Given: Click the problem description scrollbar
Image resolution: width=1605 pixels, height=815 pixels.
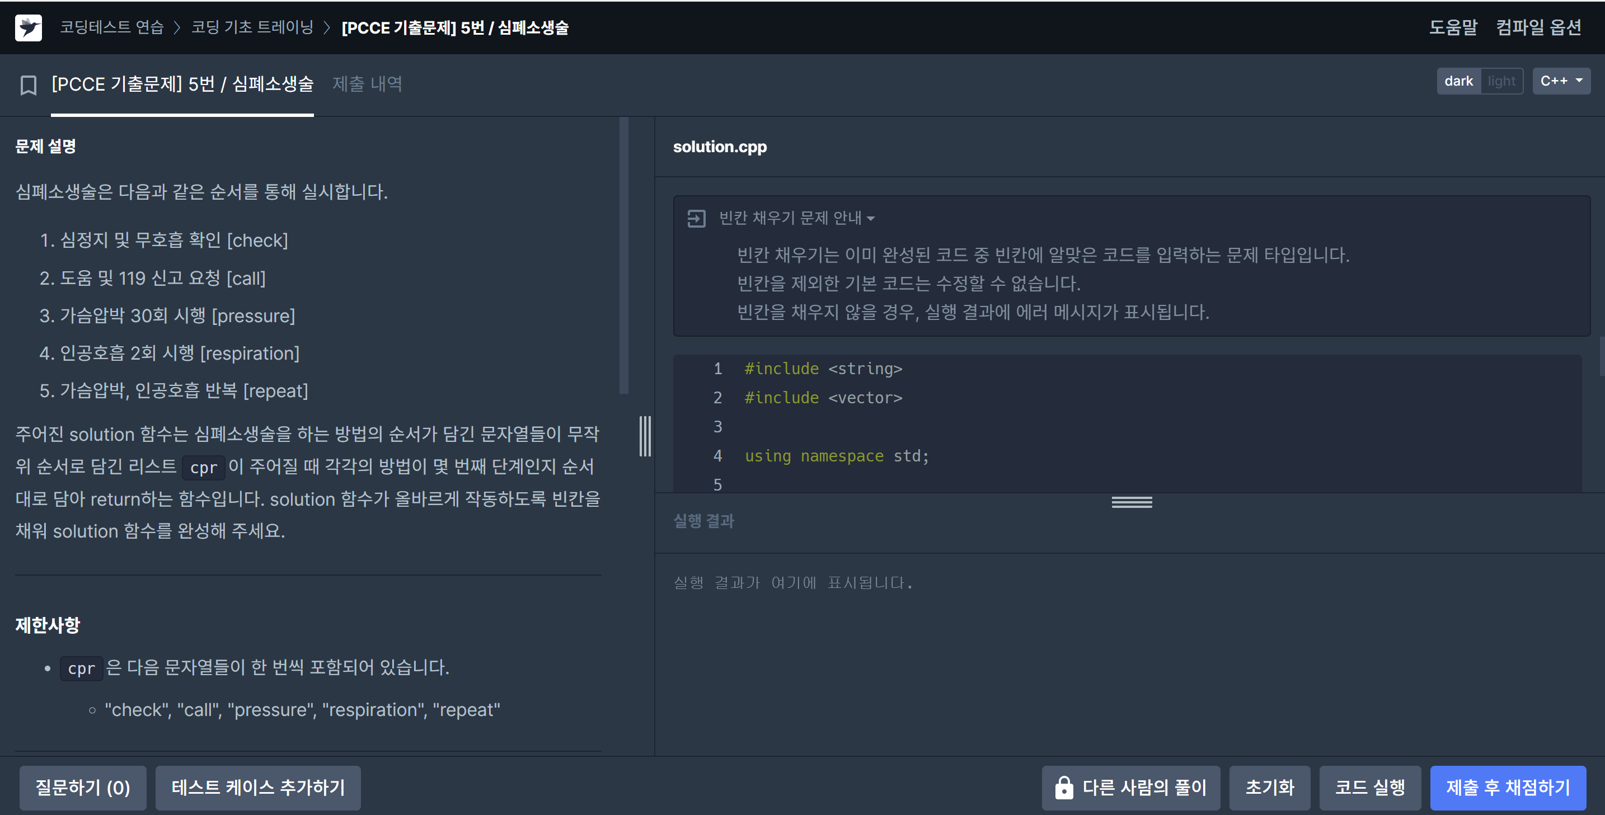Looking at the screenshot, I should pos(623,255).
